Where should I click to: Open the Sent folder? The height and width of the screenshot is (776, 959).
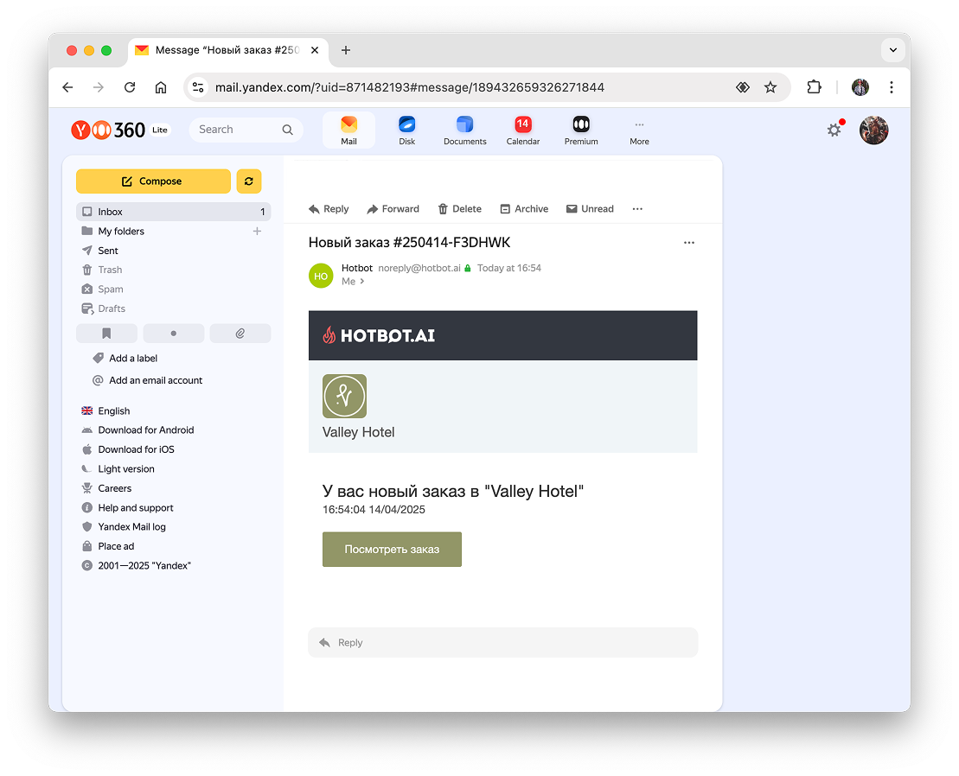pyautogui.click(x=107, y=251)
